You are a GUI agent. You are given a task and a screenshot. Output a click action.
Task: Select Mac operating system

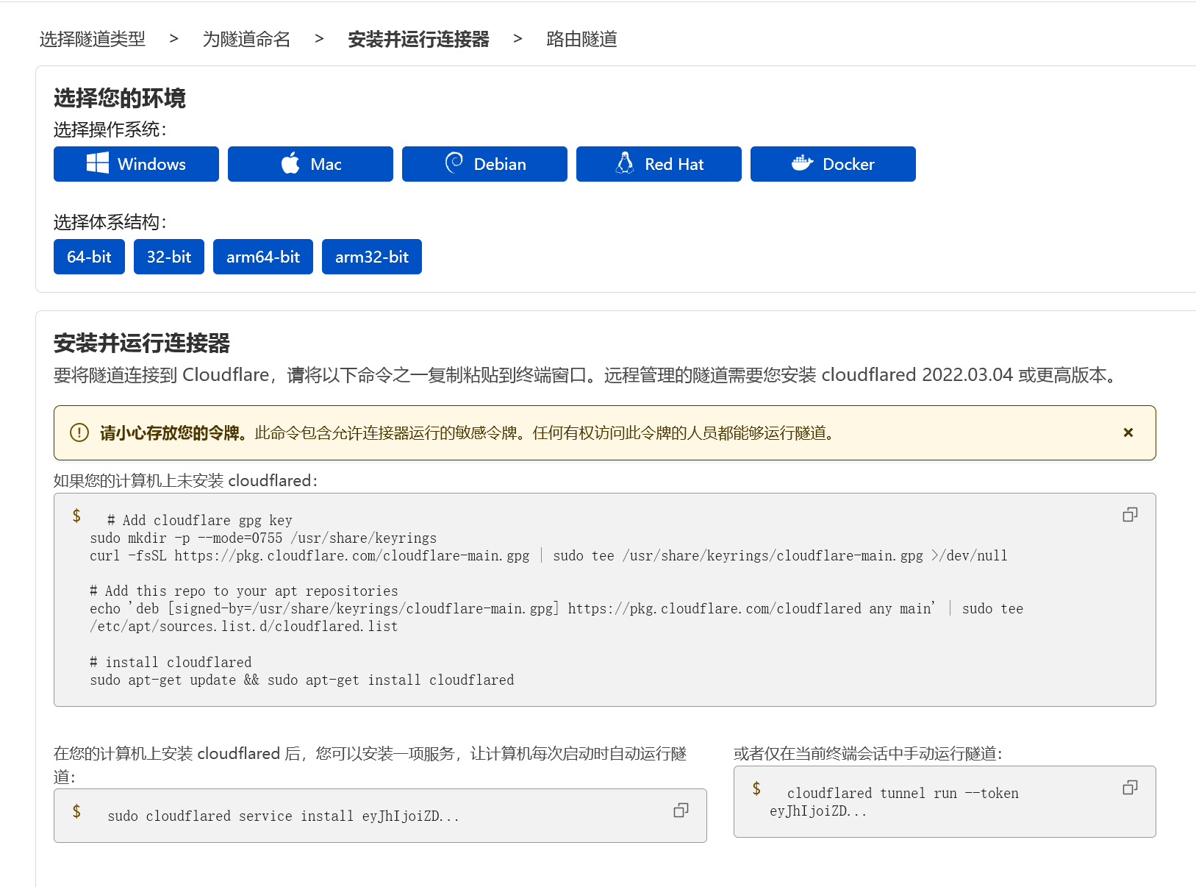pyautogui.click(x=310, y=164)
